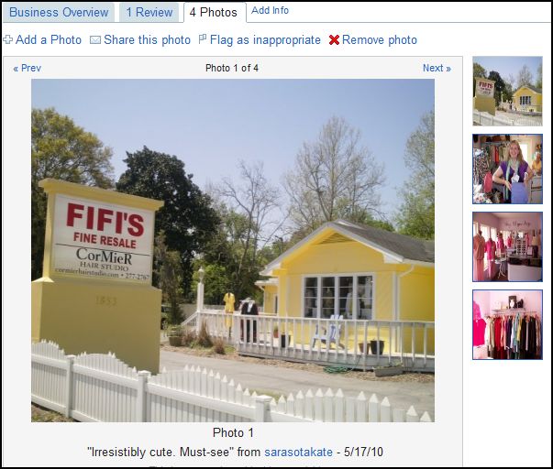Click the Remove photo link
This screenshot has height=469, width=553.
(x=380, y=39)
